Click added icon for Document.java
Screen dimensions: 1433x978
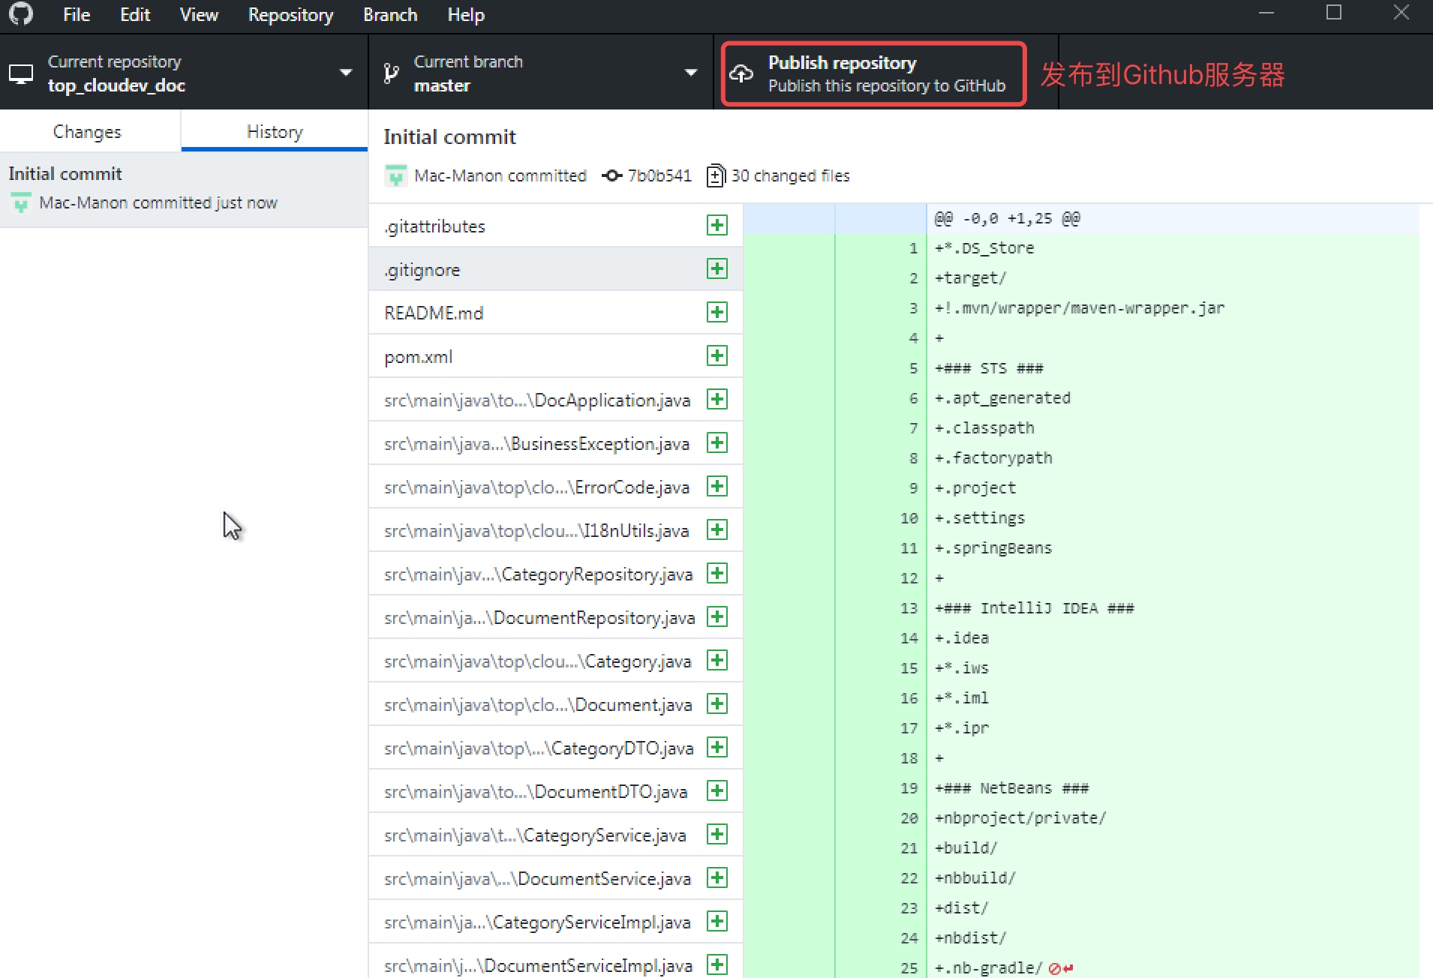pos(717,703)
